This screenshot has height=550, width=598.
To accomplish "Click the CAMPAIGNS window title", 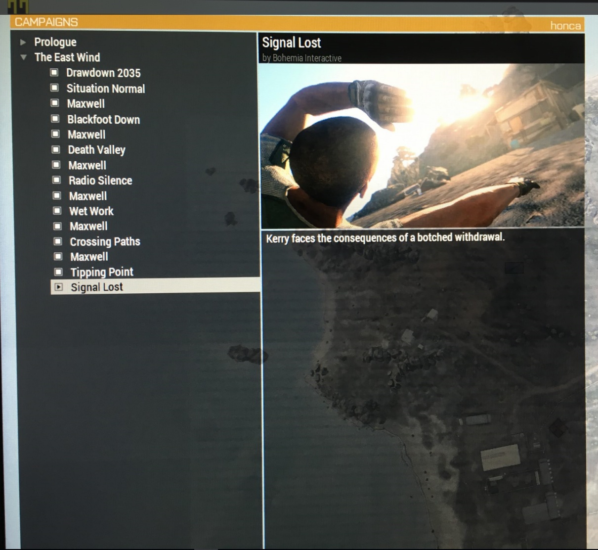I will tap(46, 22).
